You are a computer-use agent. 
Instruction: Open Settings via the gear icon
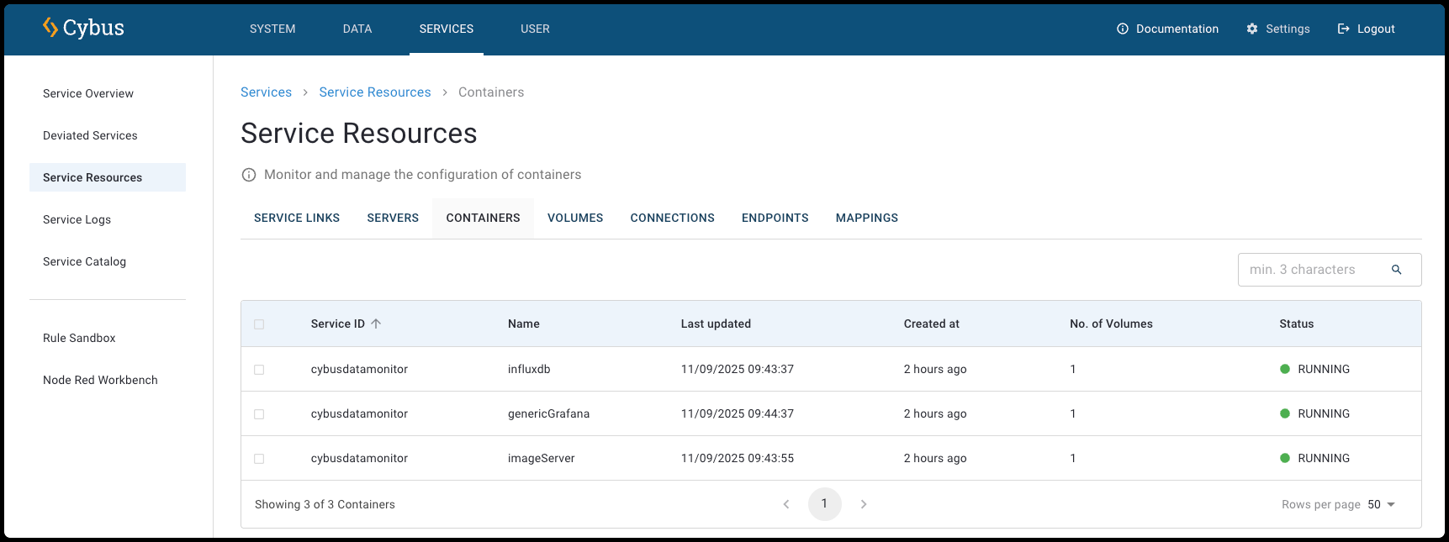(x=1252, y=29)
